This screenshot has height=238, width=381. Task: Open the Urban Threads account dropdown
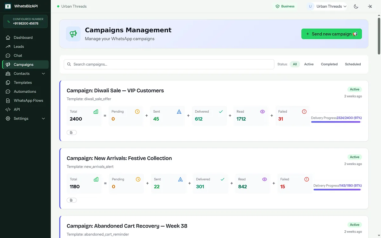tap(327, 6)
